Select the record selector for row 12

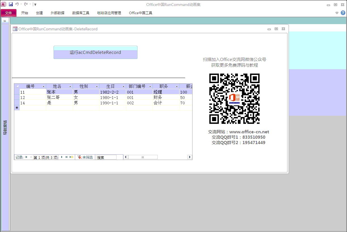point(17,97)
